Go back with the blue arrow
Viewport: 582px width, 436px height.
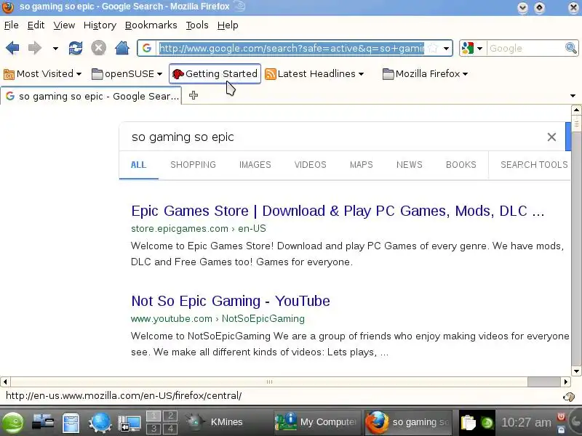tap(12, 48)
